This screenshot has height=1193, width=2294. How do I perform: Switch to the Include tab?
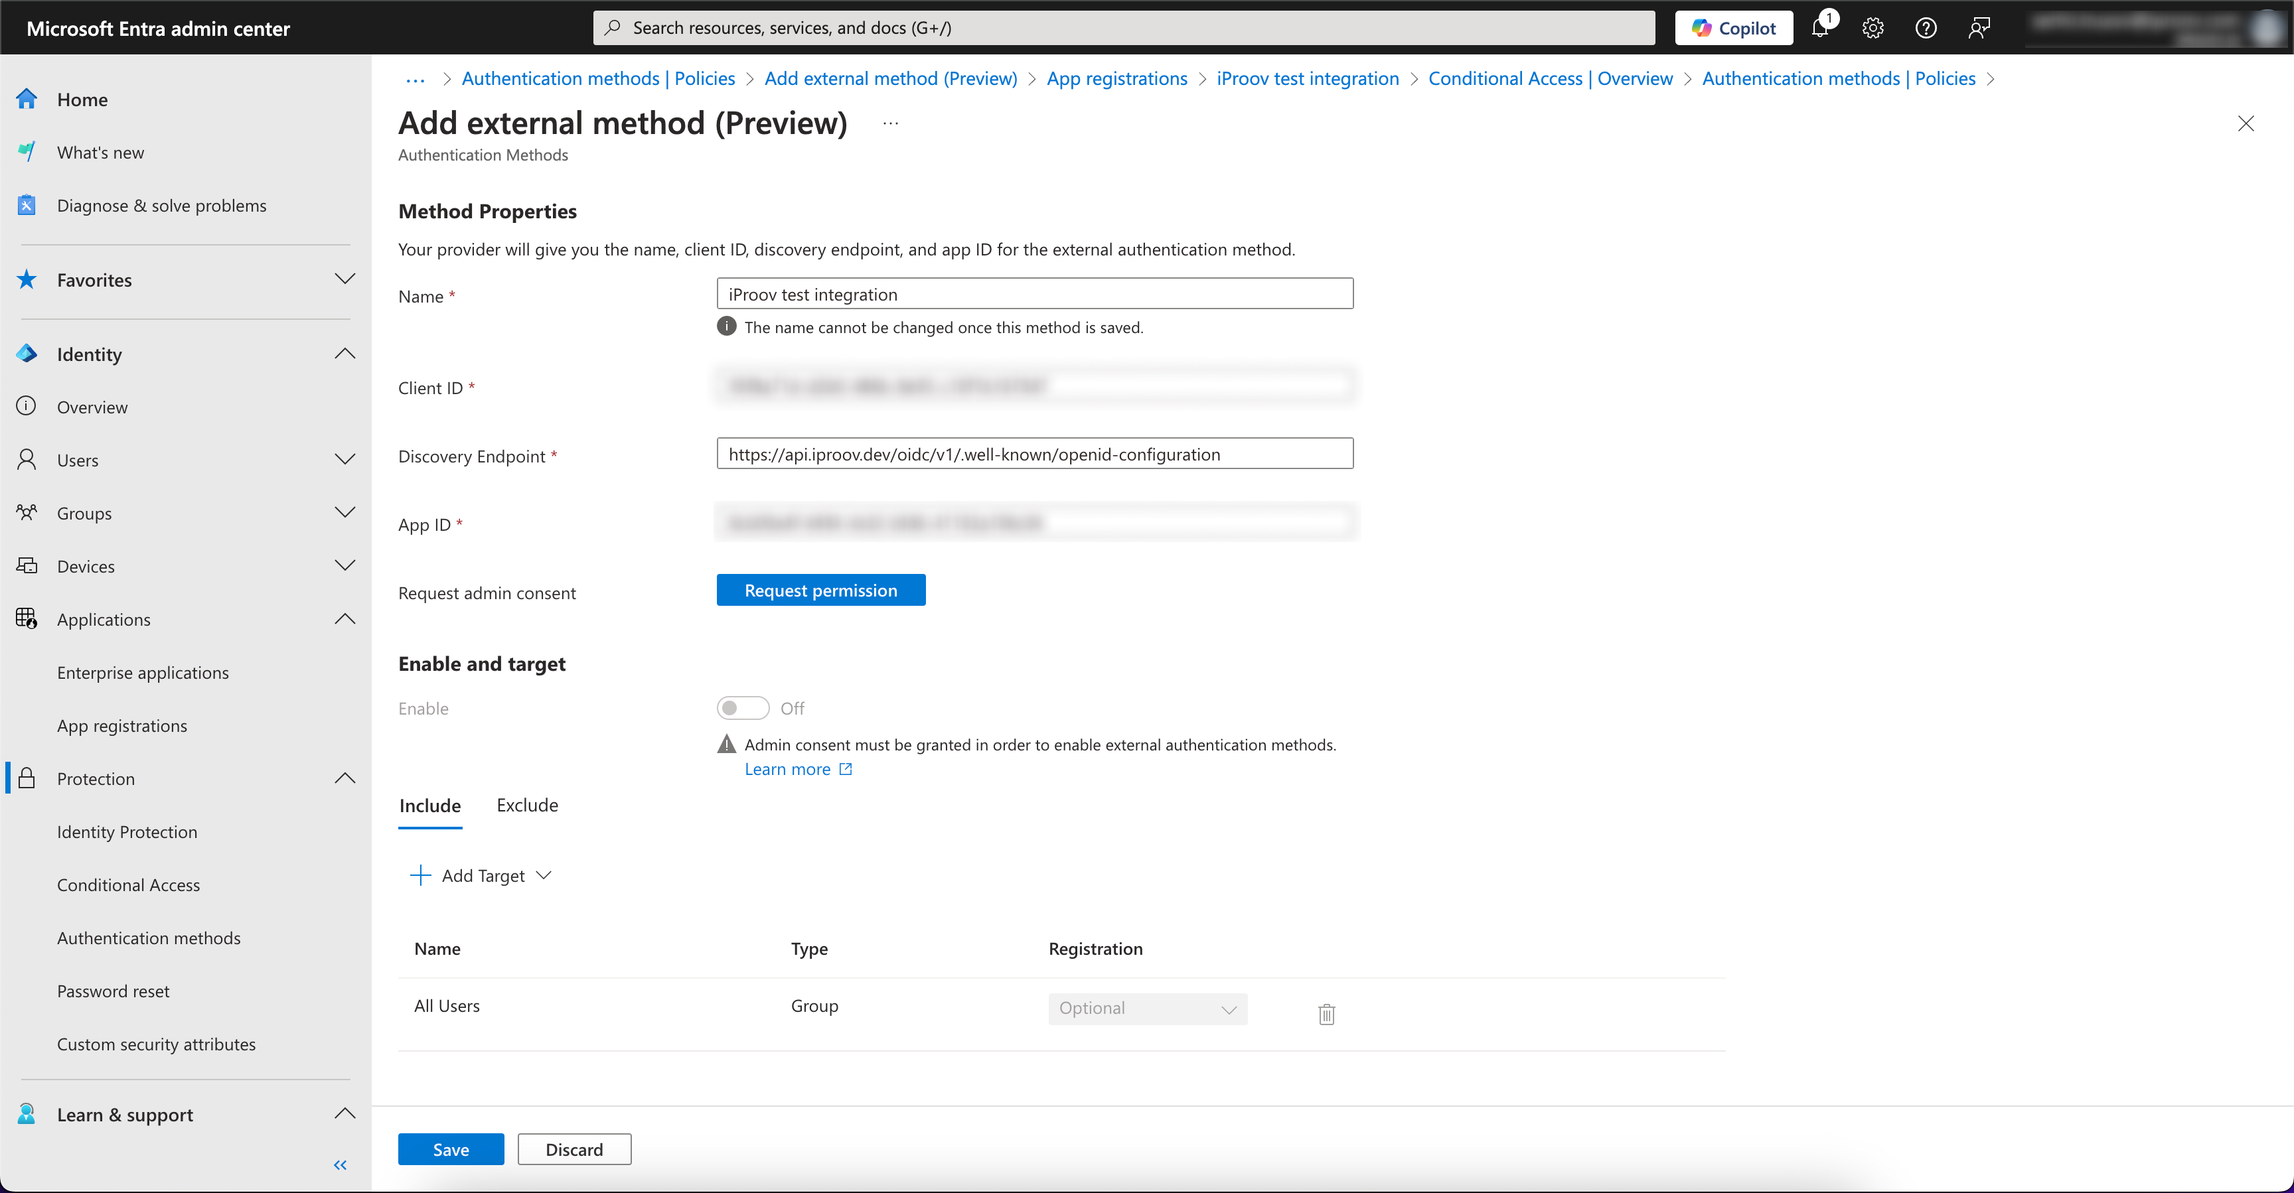pyautogui.click(x=430, y=806)
